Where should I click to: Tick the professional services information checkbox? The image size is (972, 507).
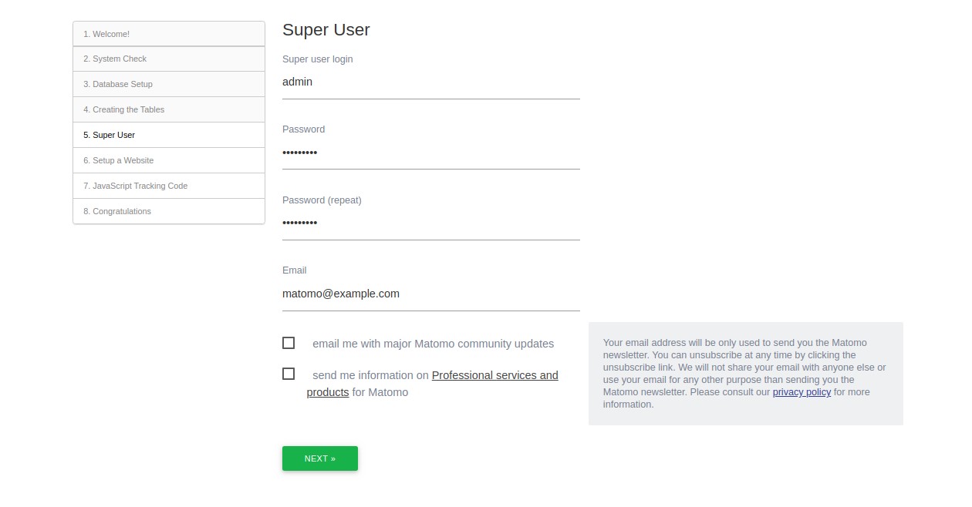tap(289, 374)
